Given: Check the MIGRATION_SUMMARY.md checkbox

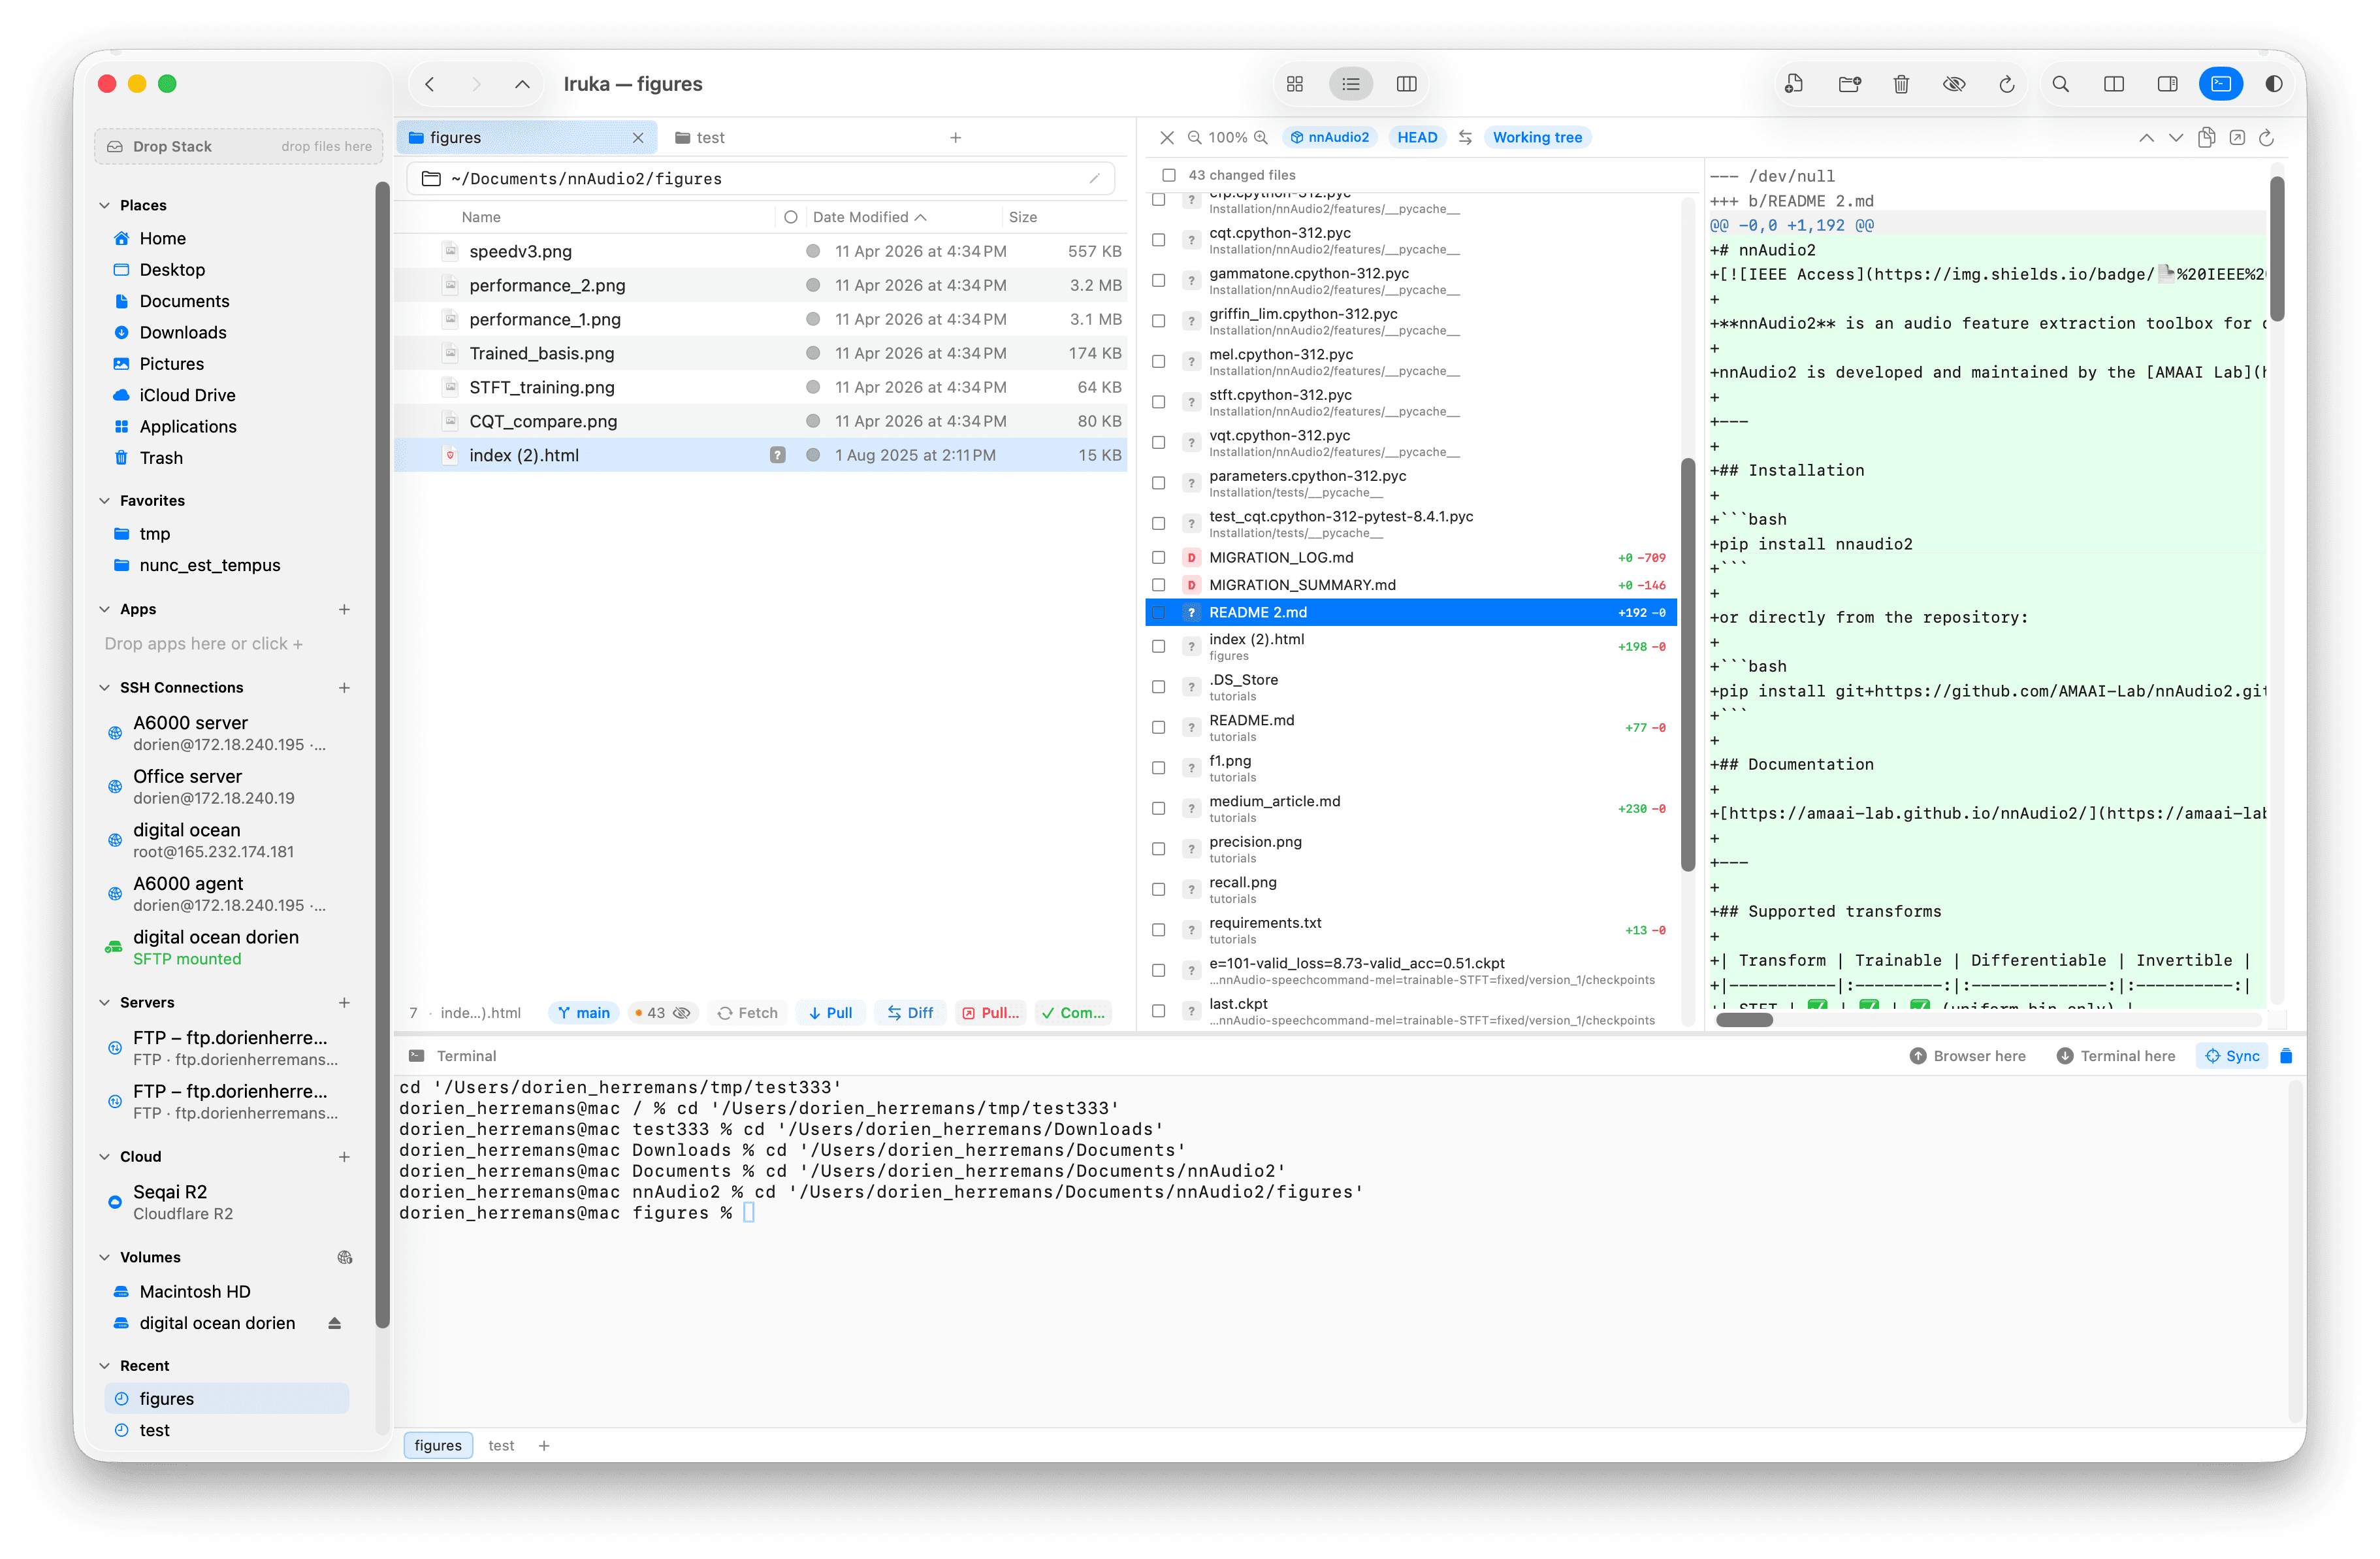Looking at the screenshot, I should point(1158,584).
